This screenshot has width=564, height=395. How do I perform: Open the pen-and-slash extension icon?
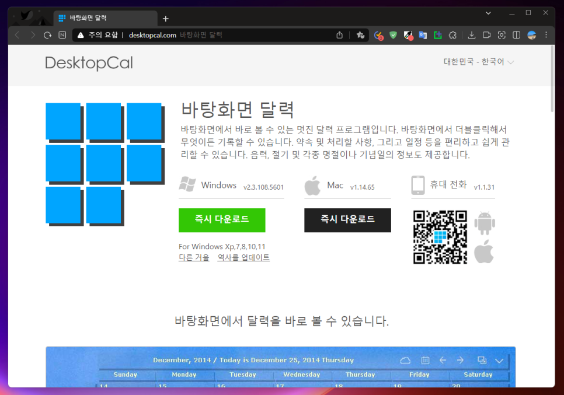tap(408, 35)
